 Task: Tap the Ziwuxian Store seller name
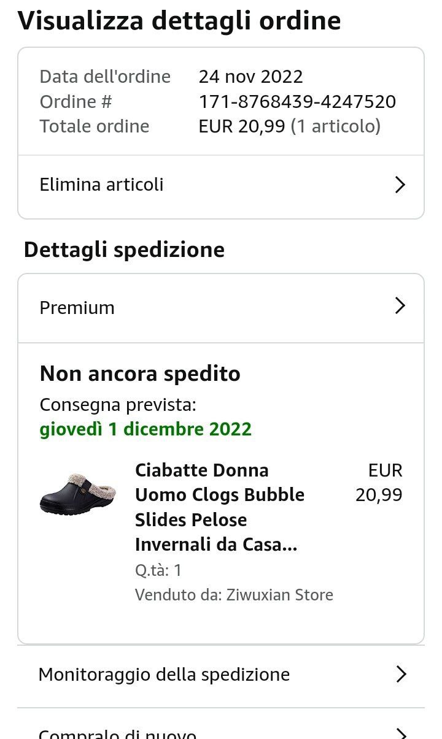click(279, 595)
